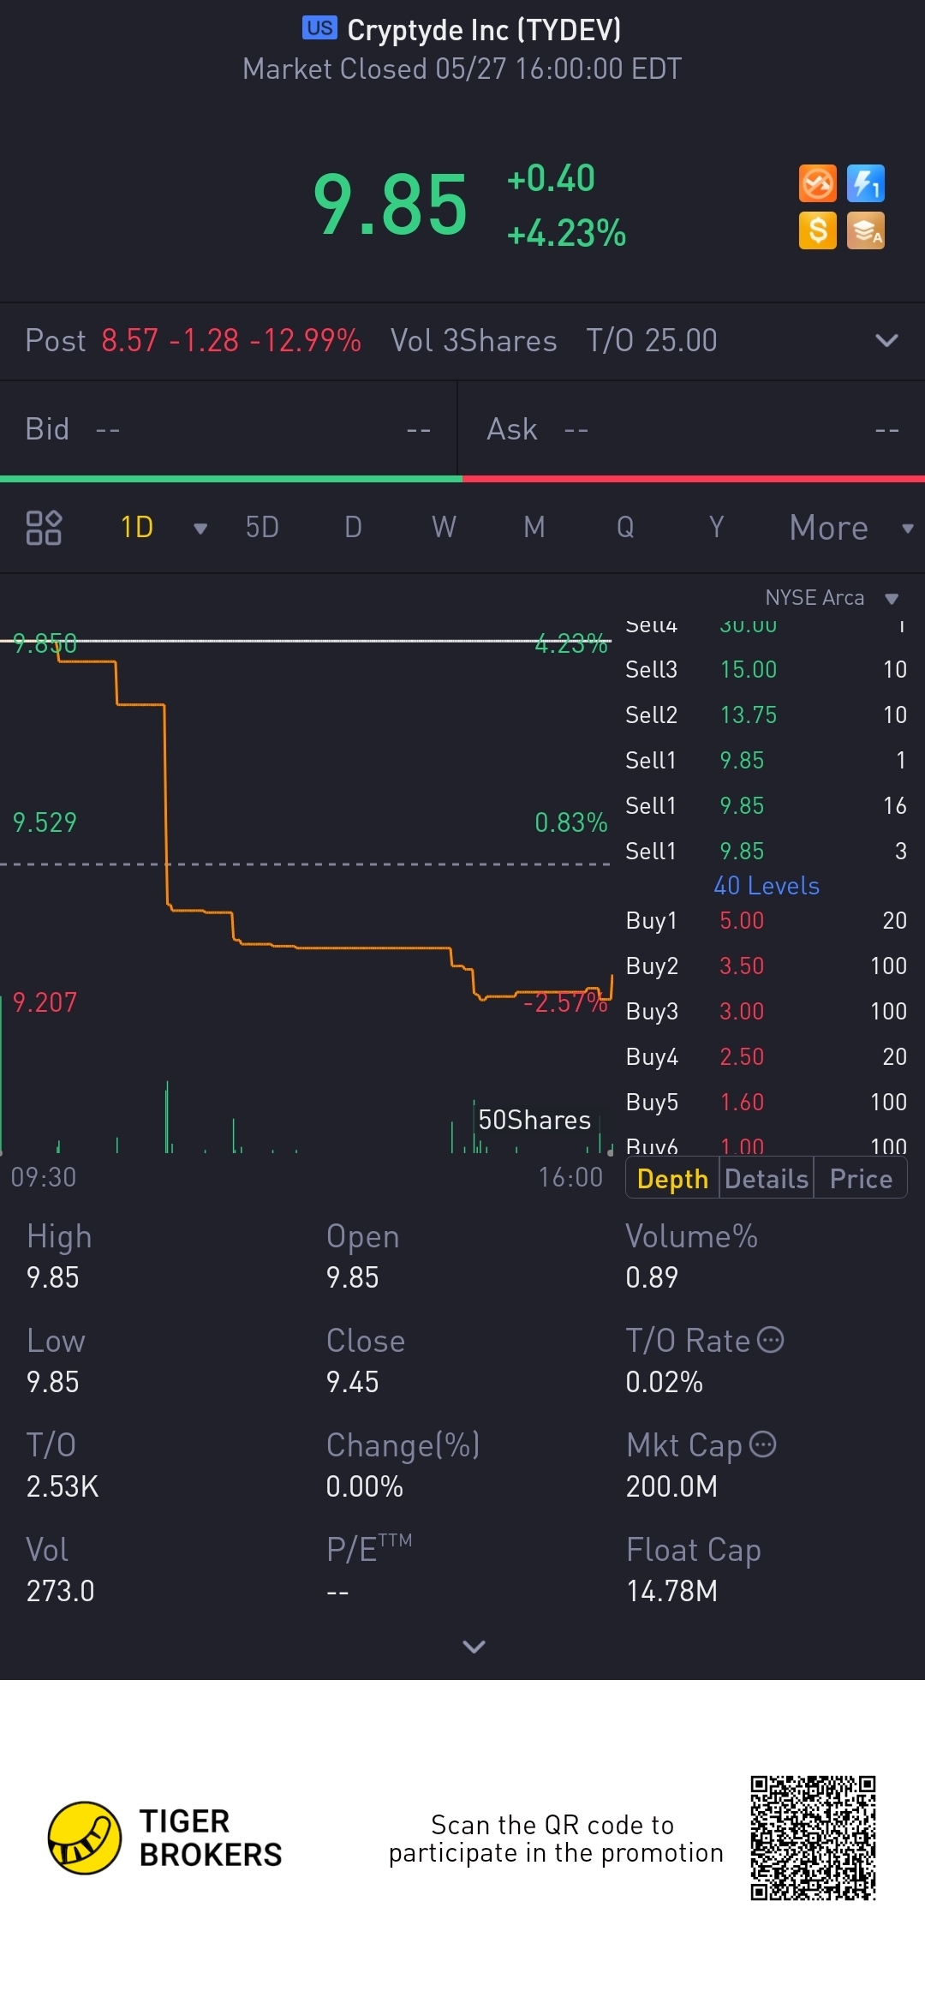Tap the T/O Rate info icon
Viewport: 925px width, 1997px height.
click(771, 1339)
